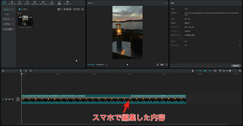The image size is (243, 126).
Task: Click the 修正する button in details panel
Action: (236, 66)
